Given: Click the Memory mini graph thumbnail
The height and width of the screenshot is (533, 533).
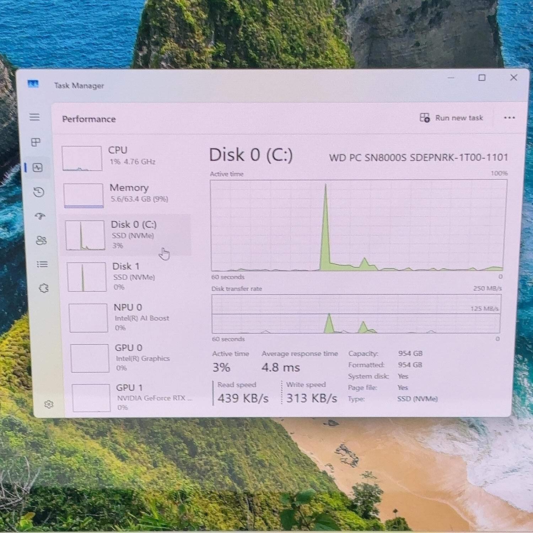Looking at the screenshot, I should (x=84, y=195).
